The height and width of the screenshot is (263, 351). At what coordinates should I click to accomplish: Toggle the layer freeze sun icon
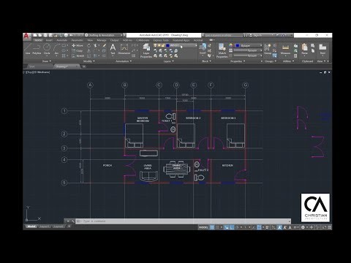(159, 45)
